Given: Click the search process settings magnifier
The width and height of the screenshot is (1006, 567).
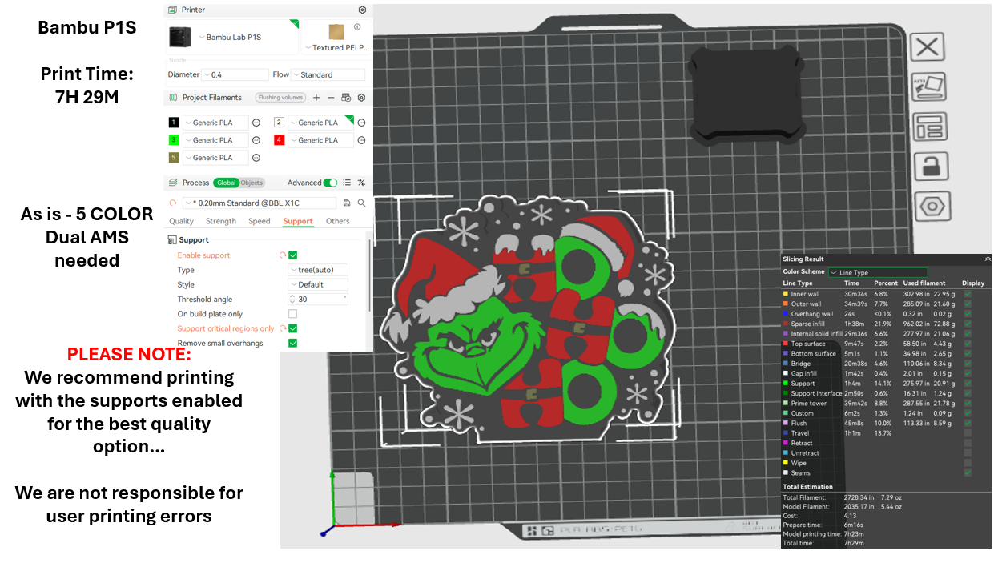Looking at the screenshot, I should pos(361,203).
